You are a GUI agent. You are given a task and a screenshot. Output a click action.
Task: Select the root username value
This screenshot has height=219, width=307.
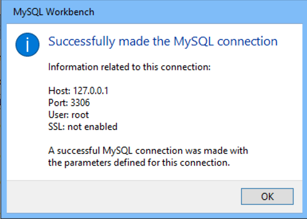(x=80, y=115)
